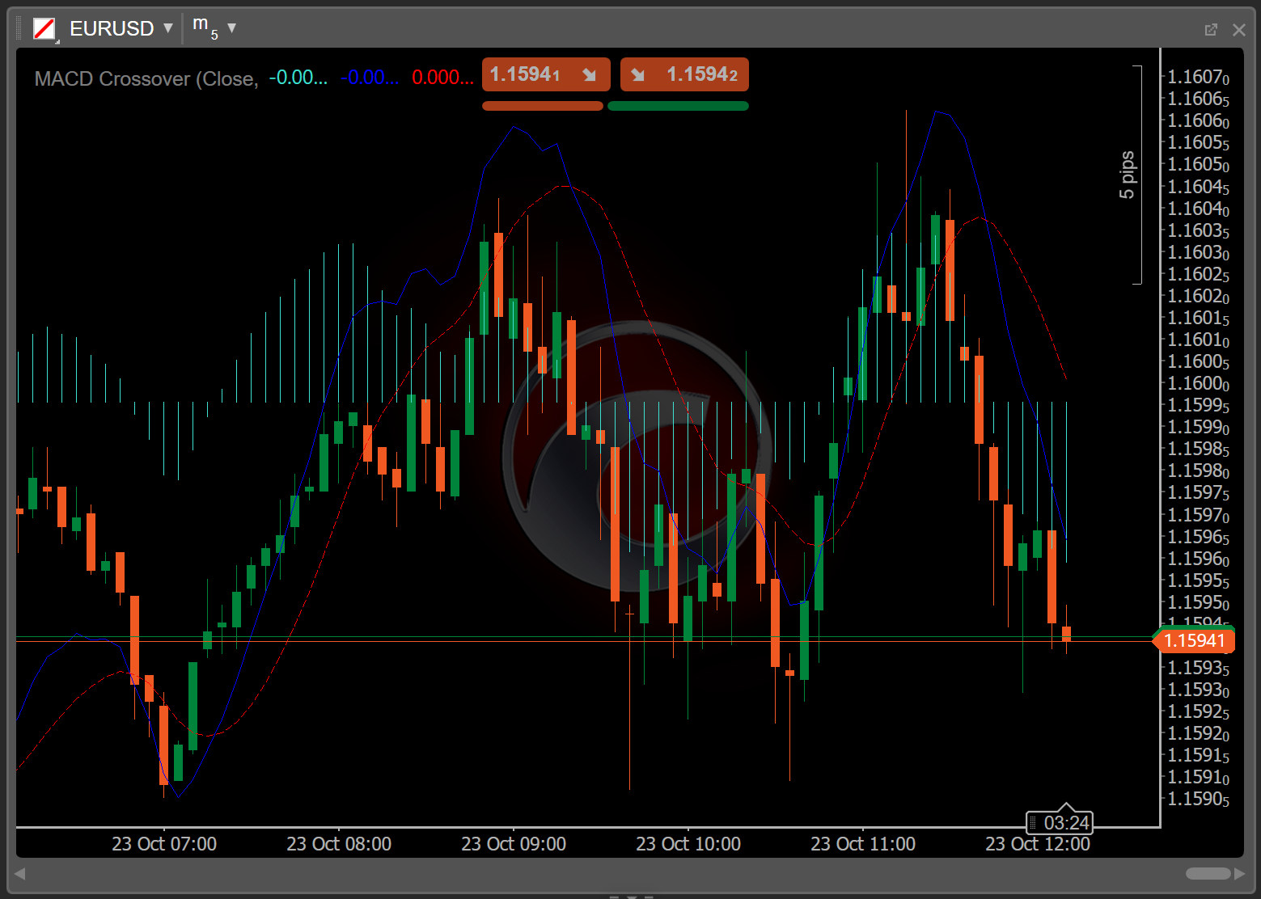Open the m5 timeframe dropdown
The image size is (1261, 899).
point(232,28)
